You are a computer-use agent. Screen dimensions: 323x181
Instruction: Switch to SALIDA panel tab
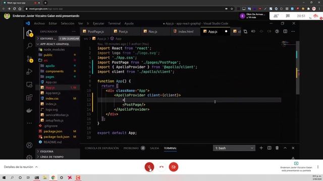pyautogui.click(x=154, y=148)
